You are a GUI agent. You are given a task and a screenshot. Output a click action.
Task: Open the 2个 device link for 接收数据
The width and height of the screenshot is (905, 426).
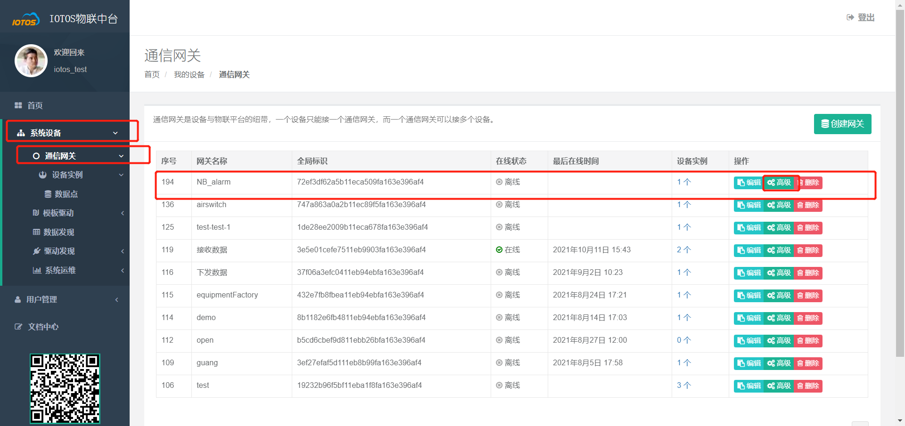[683, 250]
